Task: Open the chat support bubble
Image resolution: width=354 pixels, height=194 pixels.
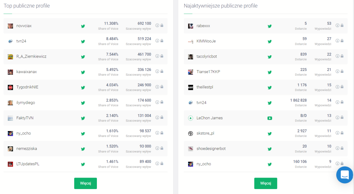Action: click(345, 175)
